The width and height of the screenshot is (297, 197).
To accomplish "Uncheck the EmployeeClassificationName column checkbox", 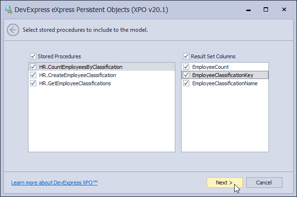I will [x=186, y=83].
